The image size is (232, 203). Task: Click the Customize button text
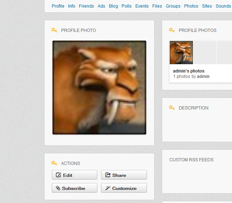124,188
